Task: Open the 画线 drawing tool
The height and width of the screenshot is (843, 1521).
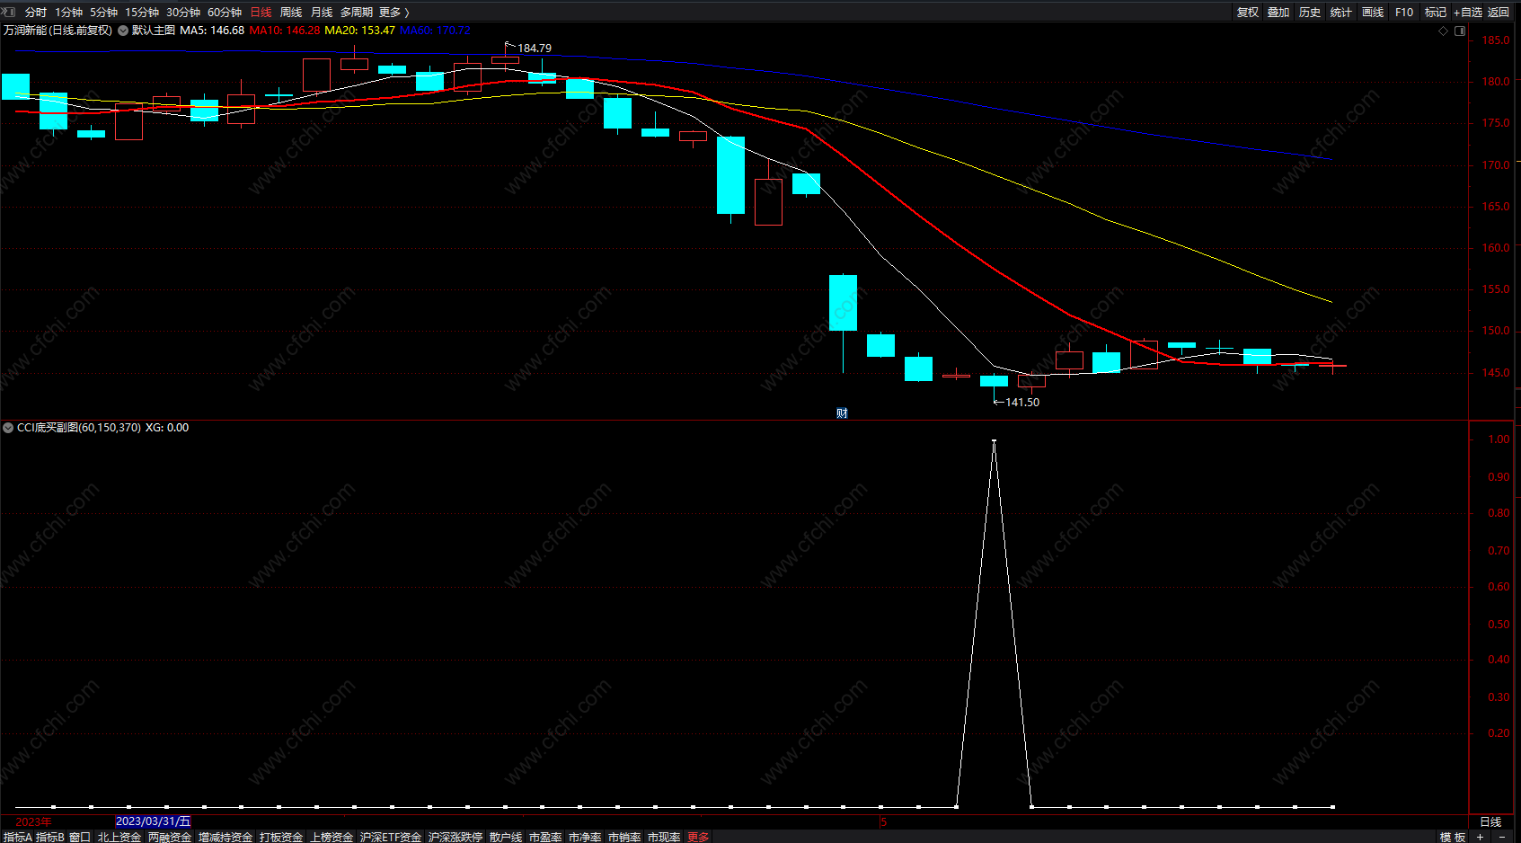Action: click(1373, 13)
